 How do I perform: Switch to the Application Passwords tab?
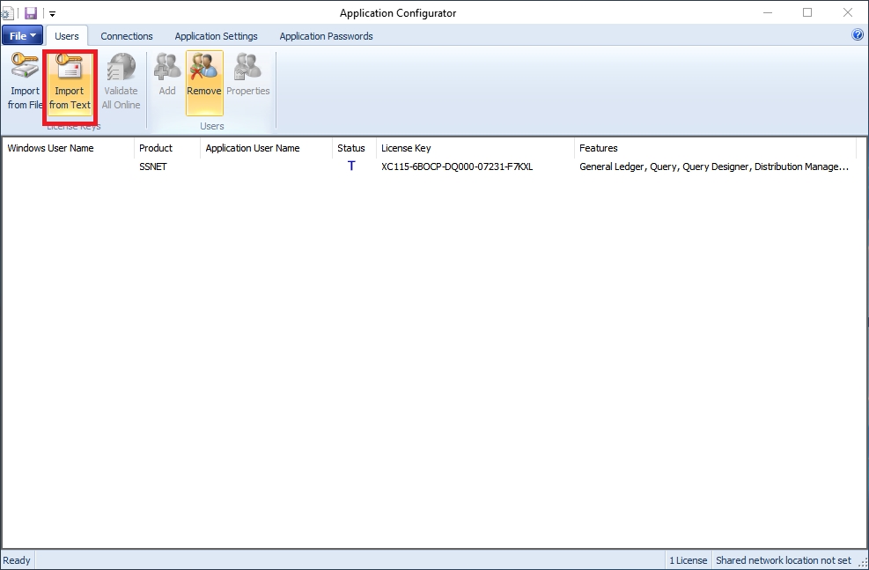click(x=325, y=36)
